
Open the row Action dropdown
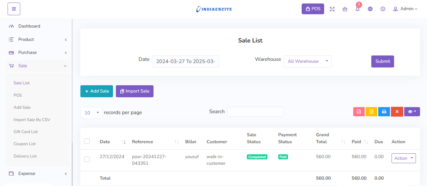click(x=404, y=158)
